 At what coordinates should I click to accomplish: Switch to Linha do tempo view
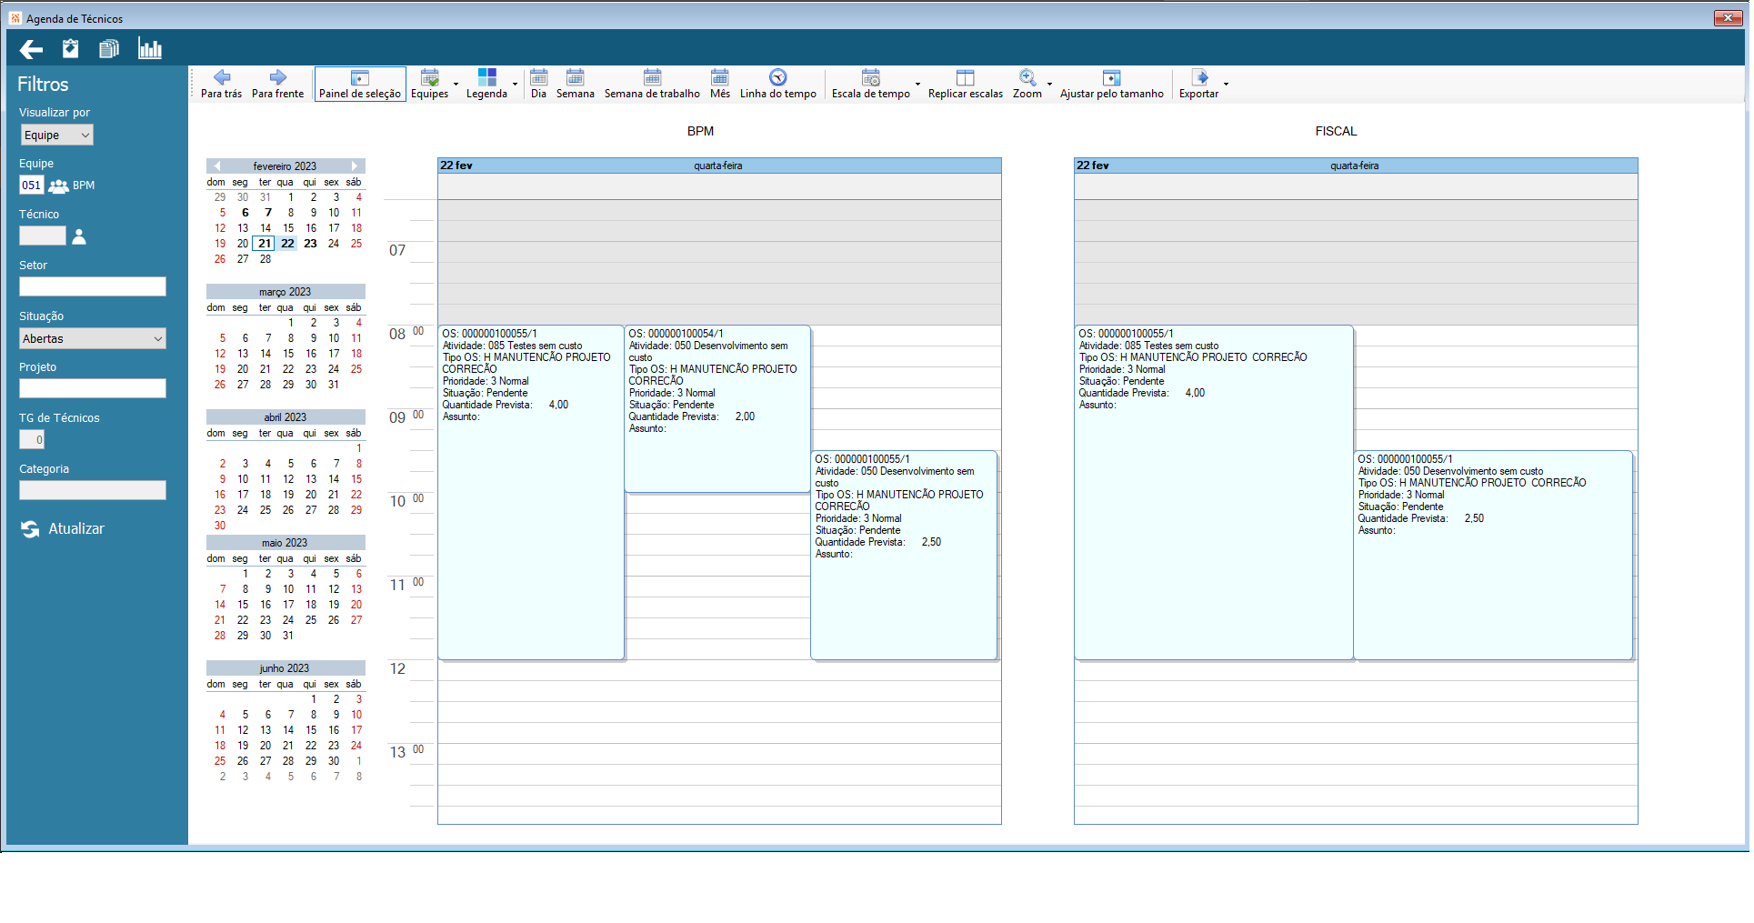coord(778,84)
